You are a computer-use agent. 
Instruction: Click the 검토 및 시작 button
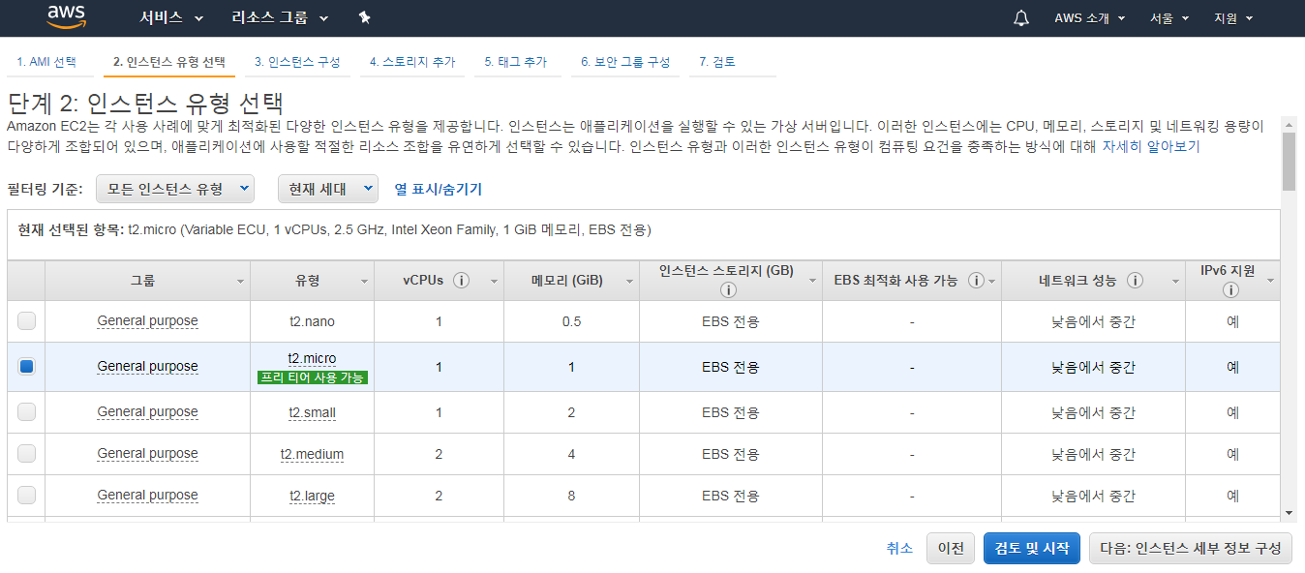[x=1032, y=548]
